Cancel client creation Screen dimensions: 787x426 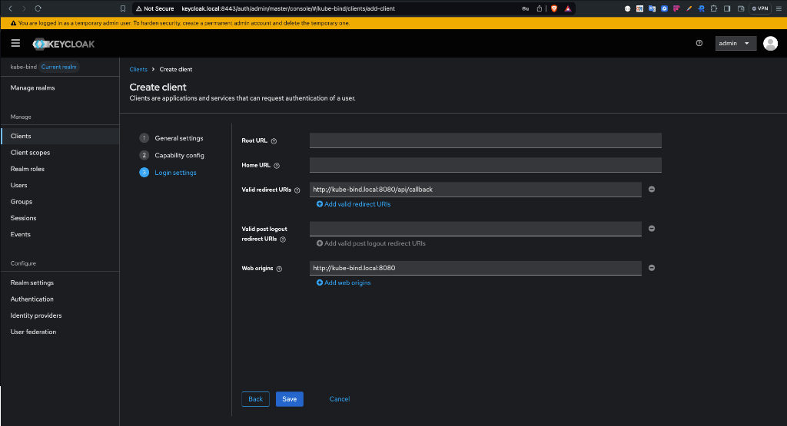point(339,399)
